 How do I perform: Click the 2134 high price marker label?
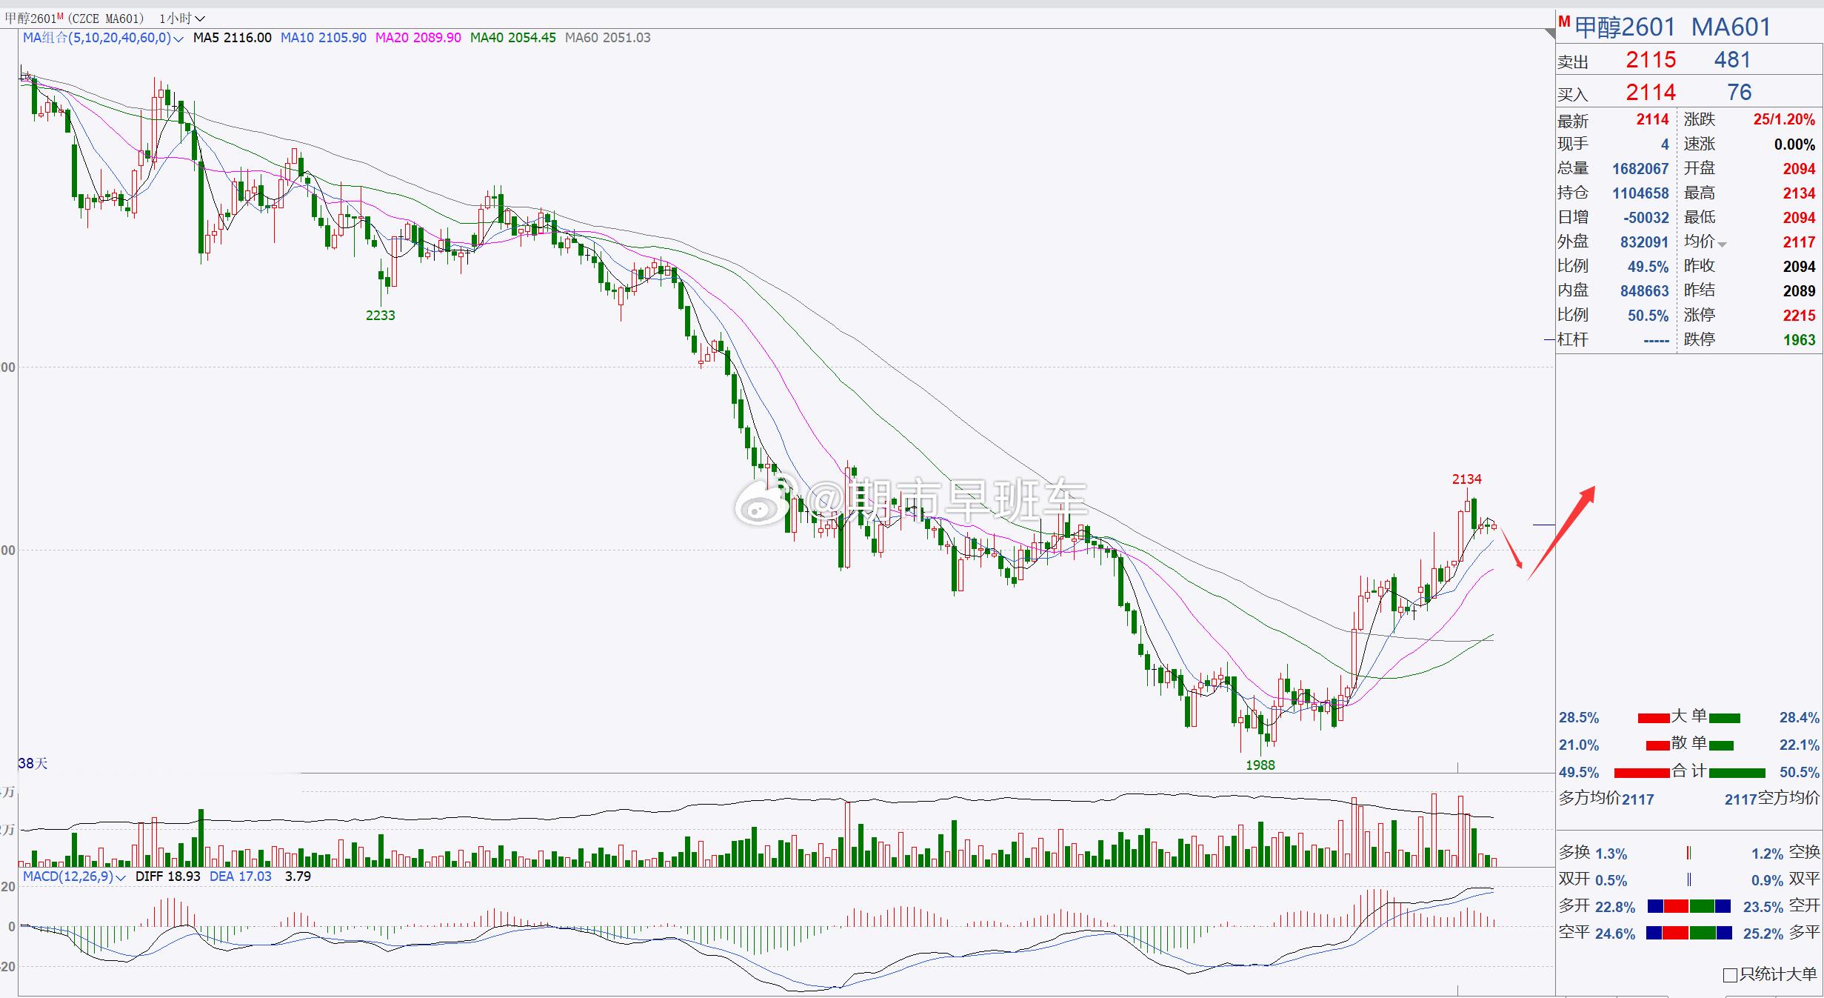point(1466,479)
